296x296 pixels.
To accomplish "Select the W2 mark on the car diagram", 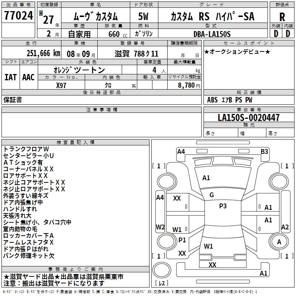I will tap(160, 227).
